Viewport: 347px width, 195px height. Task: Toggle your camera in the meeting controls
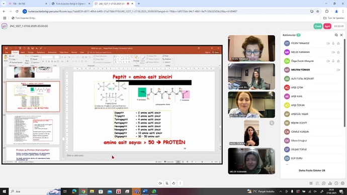(x=160, y=183)
